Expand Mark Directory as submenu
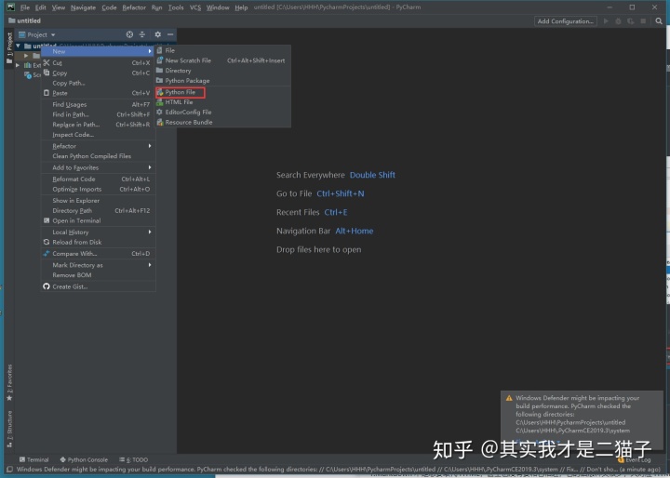 pos(98,265)
